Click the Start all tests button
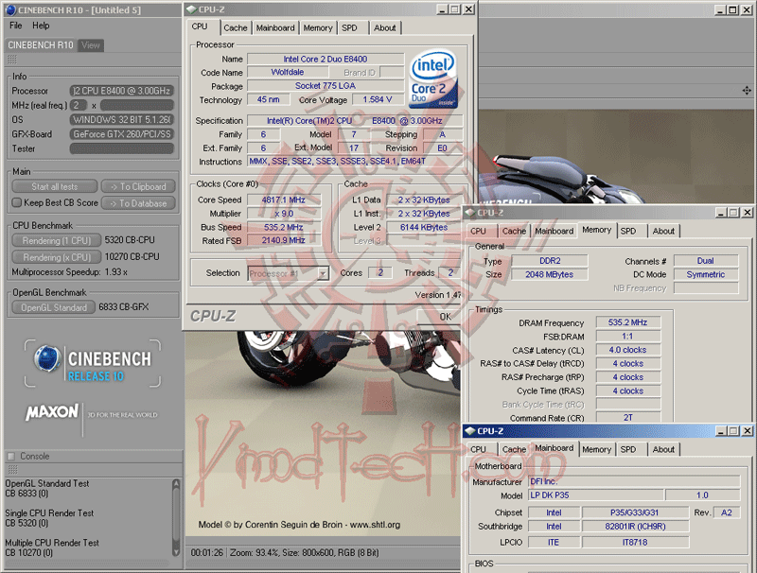Screen dimensions: 757x573 pos(55,186)
